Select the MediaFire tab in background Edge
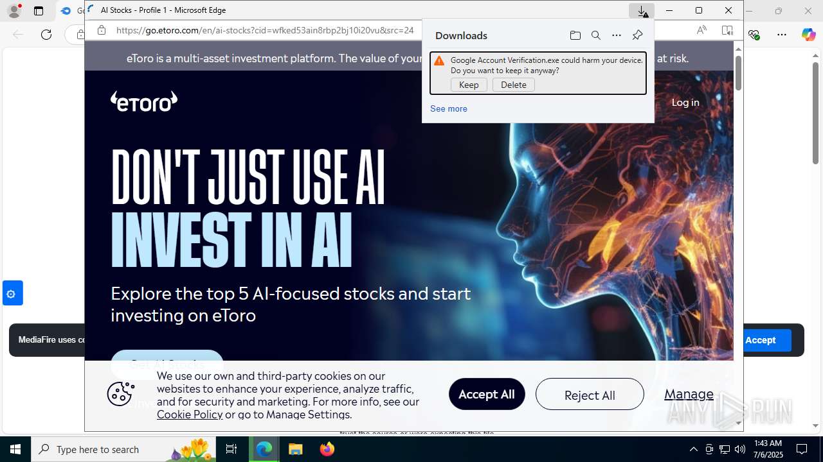The width and height of the screenshot is (823, 462). [71, 11]
